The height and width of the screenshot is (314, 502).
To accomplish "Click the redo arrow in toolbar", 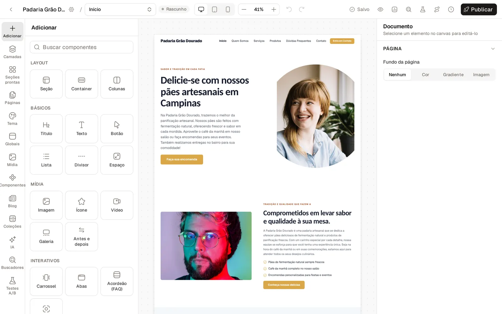I will (302, 9).
